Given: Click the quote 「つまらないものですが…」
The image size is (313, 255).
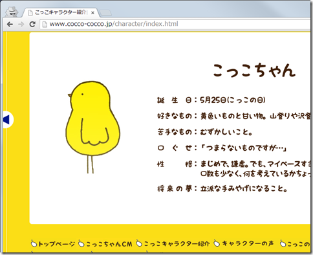Looking at the screenshot, I should coord(244,148).
